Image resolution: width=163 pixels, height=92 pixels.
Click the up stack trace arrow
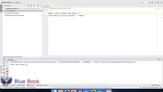point(7,63)
